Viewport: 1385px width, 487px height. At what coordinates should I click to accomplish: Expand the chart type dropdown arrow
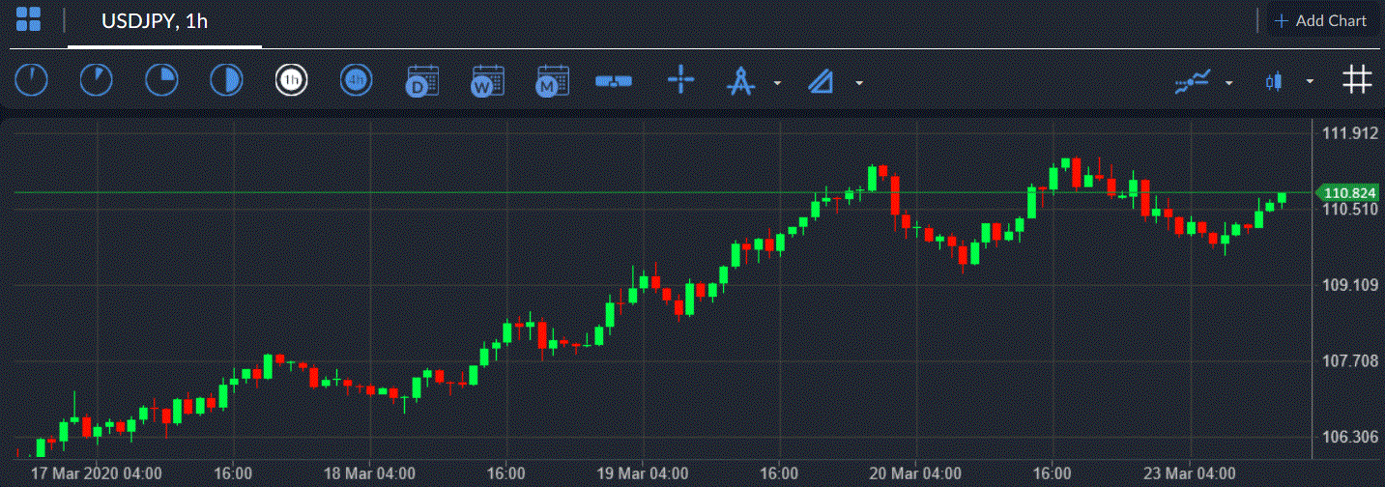(1310, 82)
